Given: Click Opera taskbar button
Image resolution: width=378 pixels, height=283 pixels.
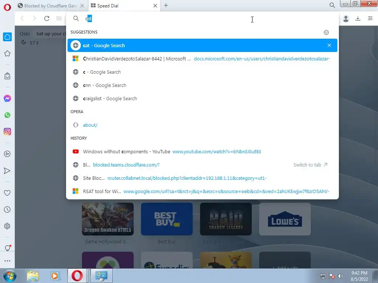Looking at the screenshot, I should [x=77, y=276].
